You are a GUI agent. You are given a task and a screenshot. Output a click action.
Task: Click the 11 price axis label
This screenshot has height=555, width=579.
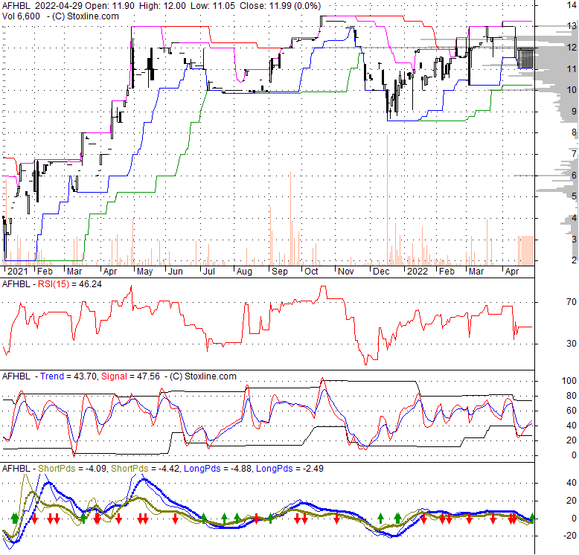point(572,68)
